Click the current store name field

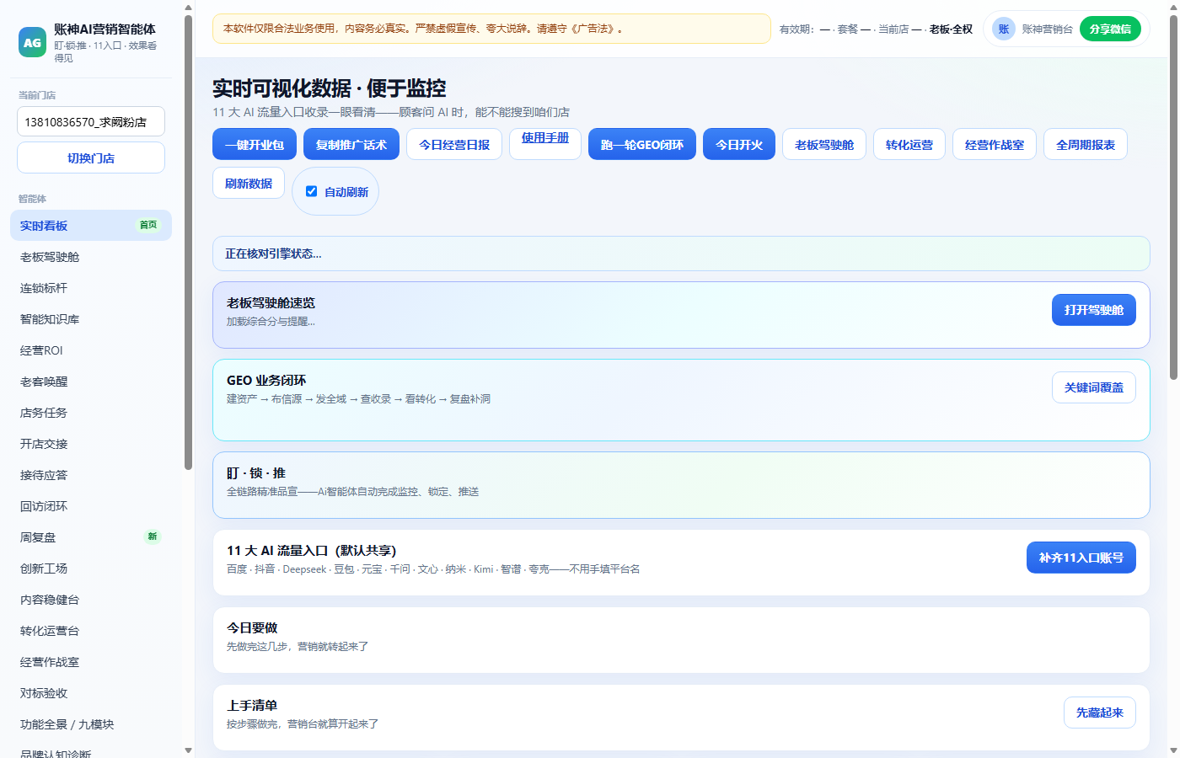tap(91, 121)
